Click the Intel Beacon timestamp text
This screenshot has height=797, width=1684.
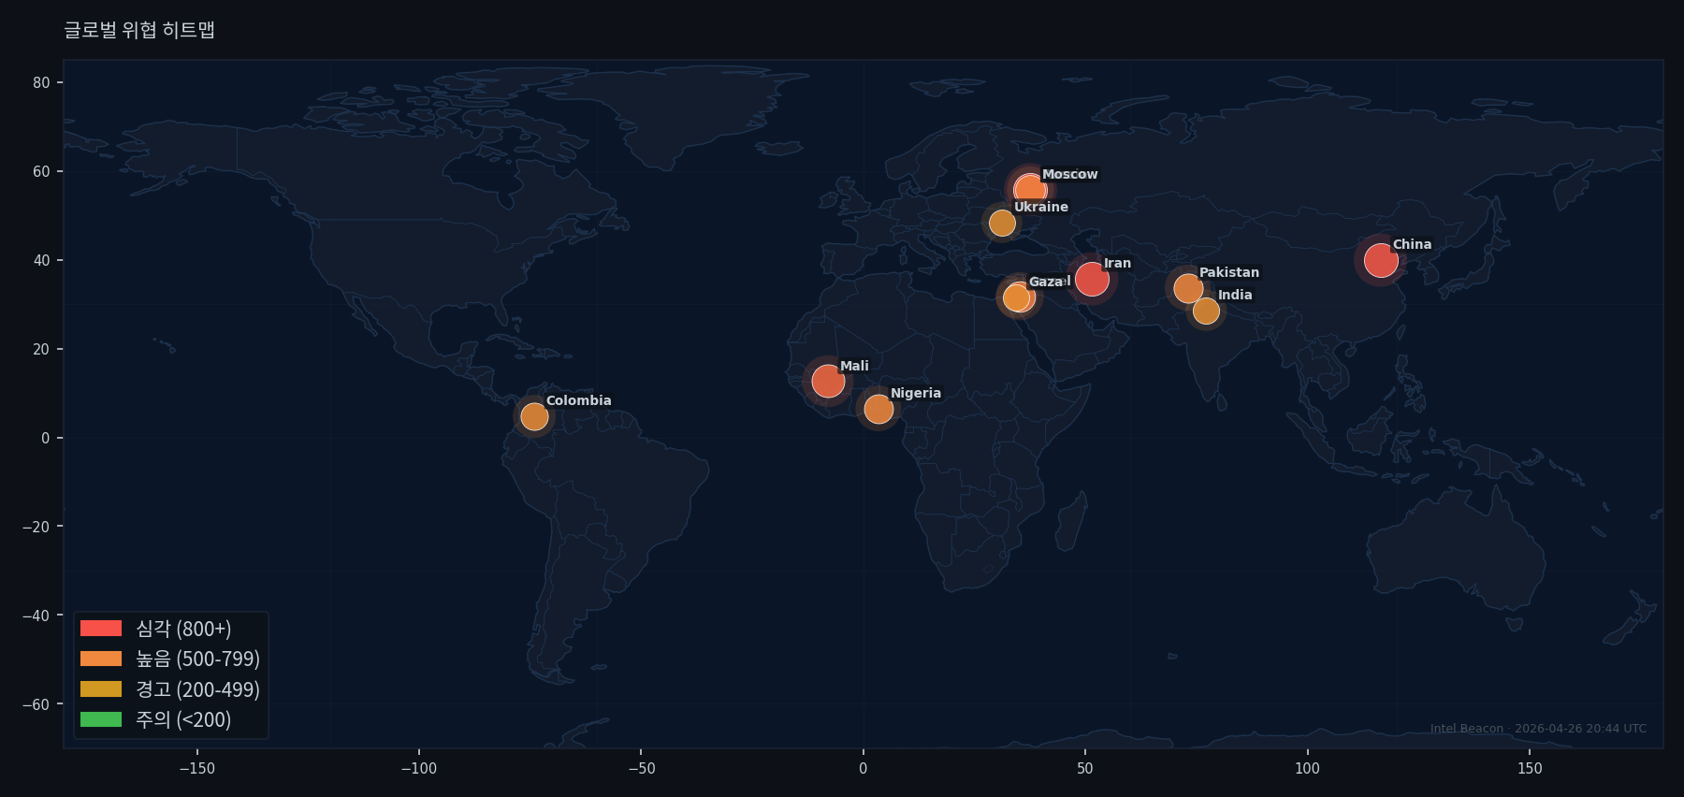pos(1538,729)
